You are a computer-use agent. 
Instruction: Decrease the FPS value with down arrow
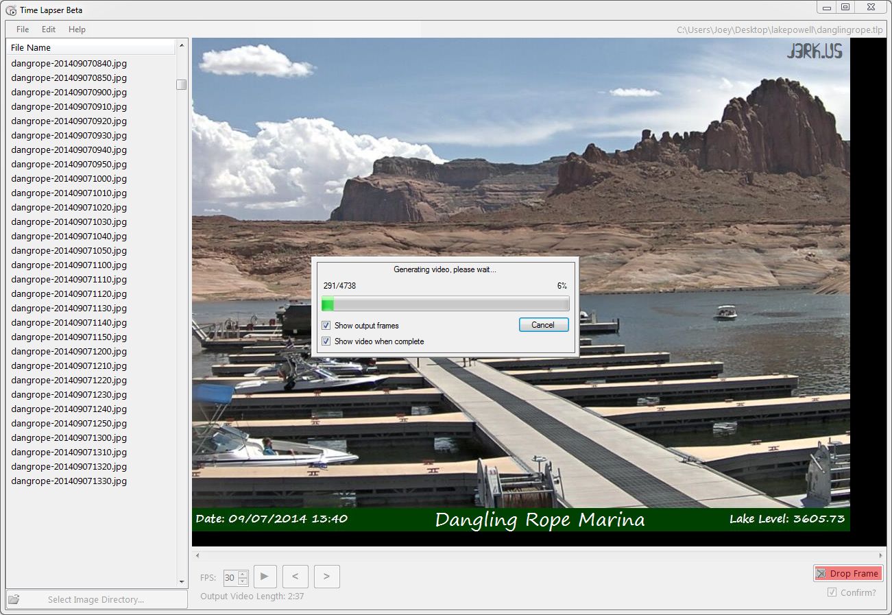point(243,581)
